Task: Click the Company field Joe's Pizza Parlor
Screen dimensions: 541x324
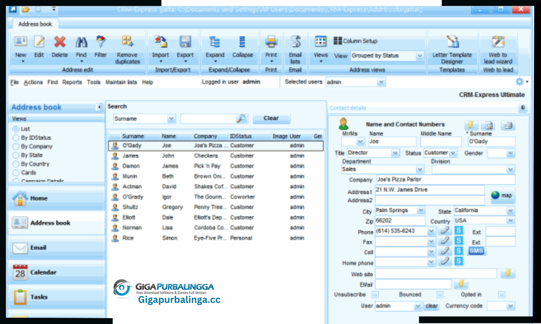Action: pos(445,180)
